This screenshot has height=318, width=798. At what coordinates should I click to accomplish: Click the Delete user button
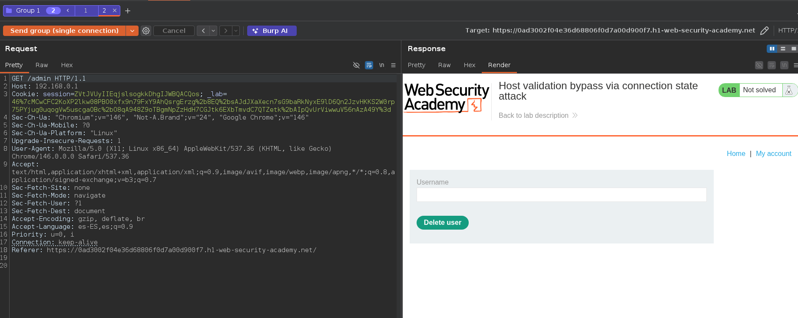point(442,223)
